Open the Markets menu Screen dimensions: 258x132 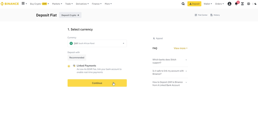[x=57, y=4]
